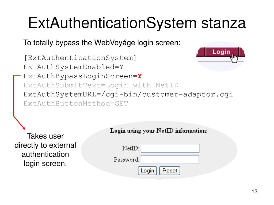Click the greyed 'ExtAuthSubmitText=Login with NetID' line

point(101,85)
